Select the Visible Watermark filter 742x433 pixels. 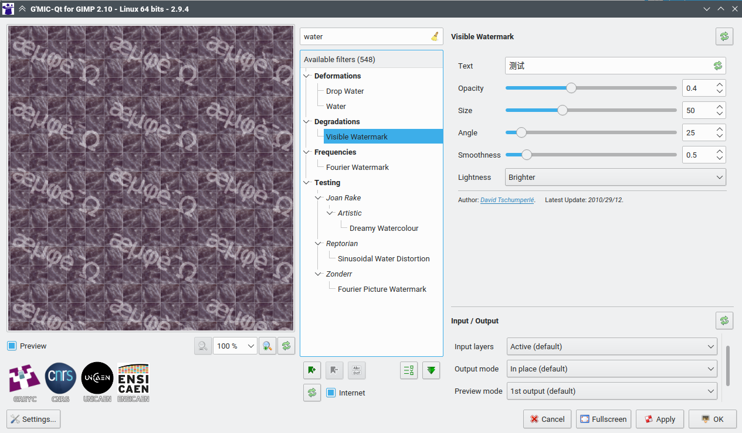point(383,137)
